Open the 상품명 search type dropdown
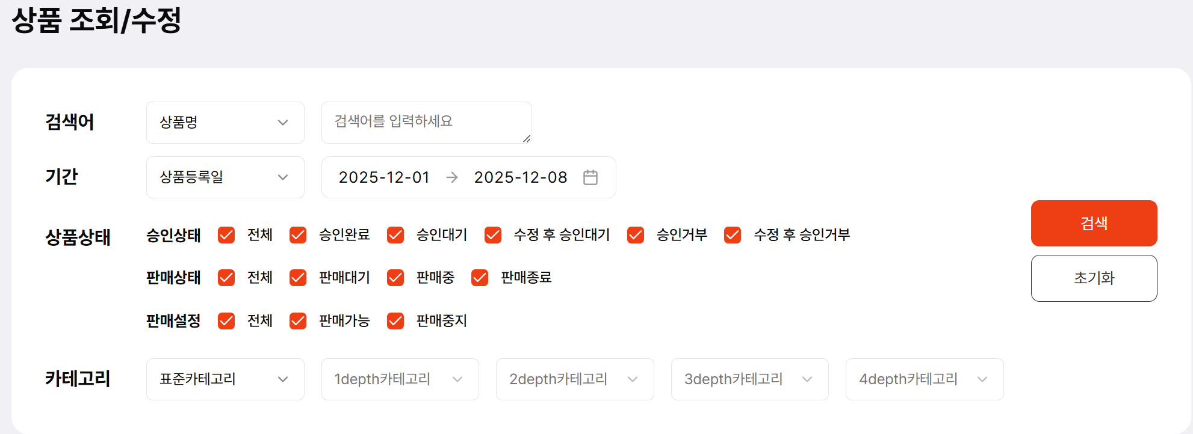 coord(225,123)
